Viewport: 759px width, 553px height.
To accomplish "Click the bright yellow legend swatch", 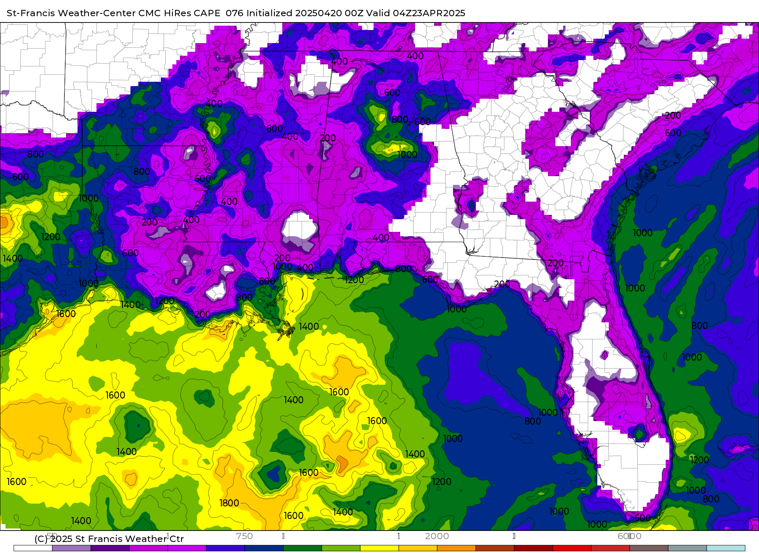I will click(x=379, y=548).
